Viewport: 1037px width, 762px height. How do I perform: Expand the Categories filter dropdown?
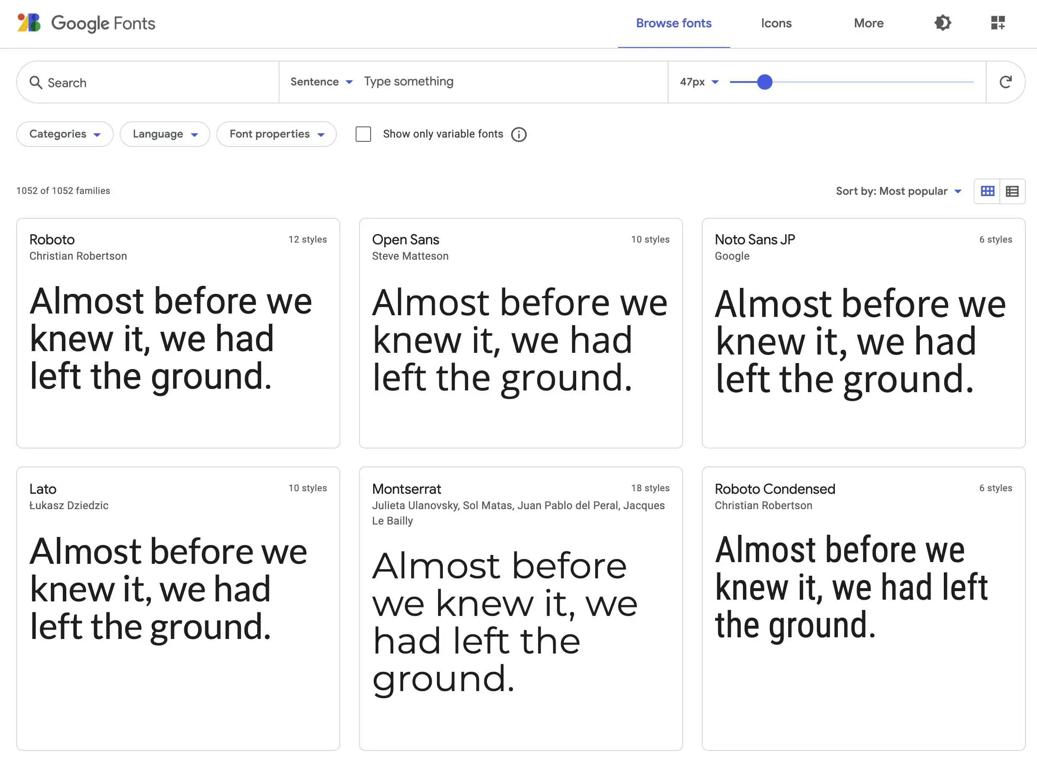(65, 134)
